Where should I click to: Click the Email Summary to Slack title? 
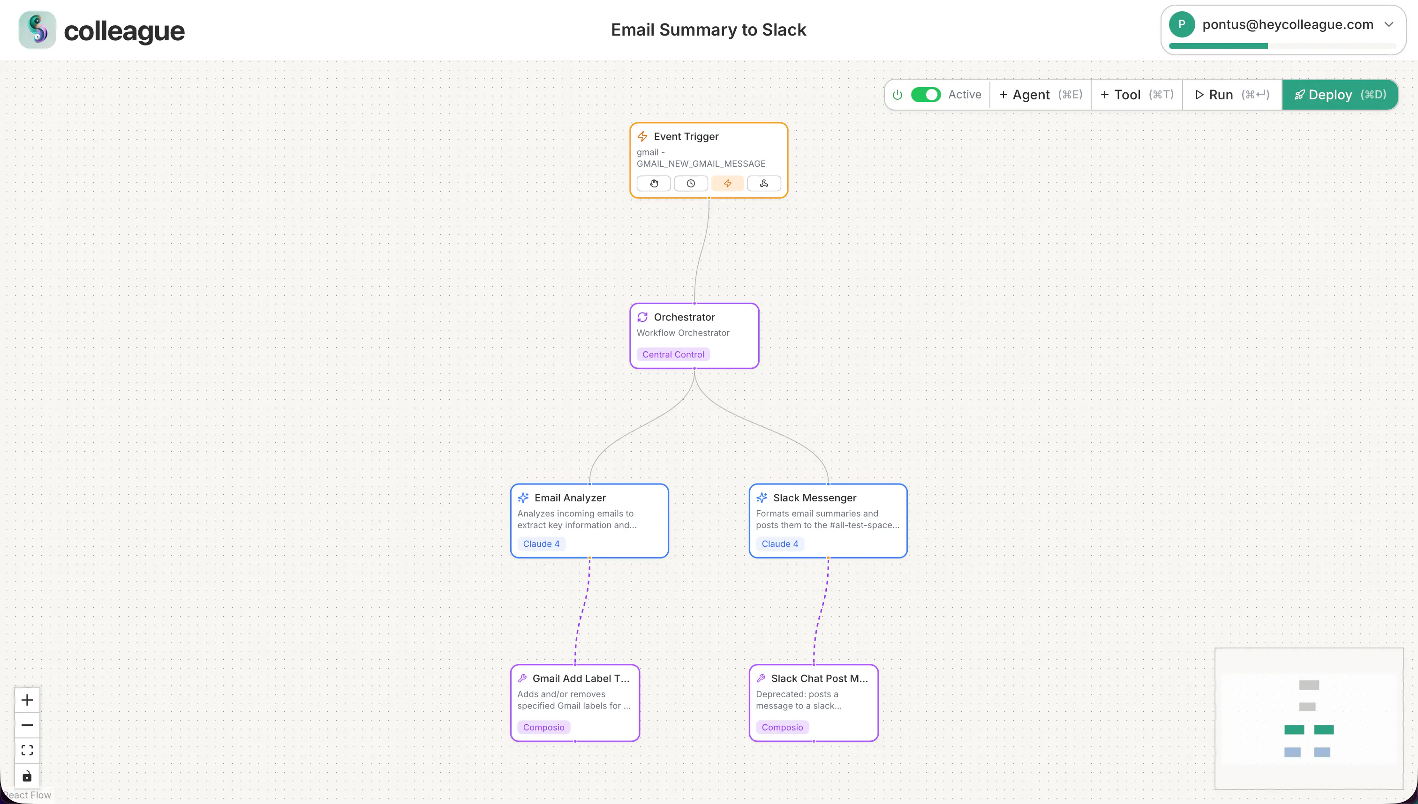tap(709, 29)
